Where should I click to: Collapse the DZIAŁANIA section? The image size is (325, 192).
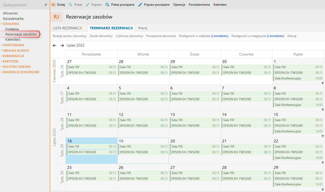[x=2, y=24]
